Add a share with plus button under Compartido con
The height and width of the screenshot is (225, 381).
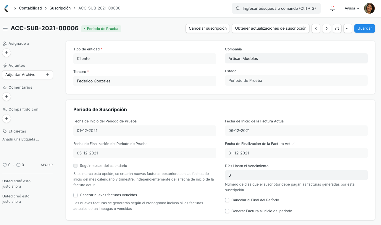(x=7, y=119)
